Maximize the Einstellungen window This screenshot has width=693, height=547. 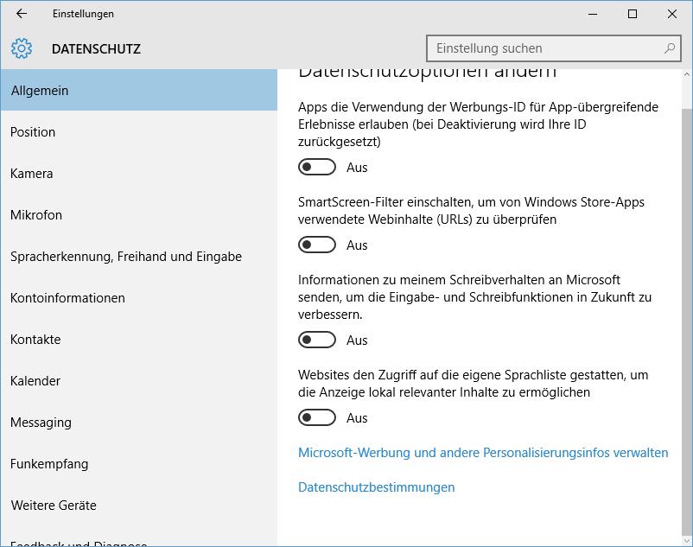pyautogui.click(x=633, y=14)
